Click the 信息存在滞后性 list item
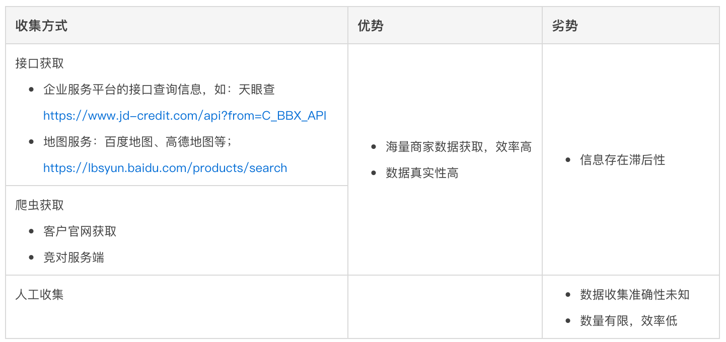The height and width of the screenshot is (342, 726). [x=622, y=160]
